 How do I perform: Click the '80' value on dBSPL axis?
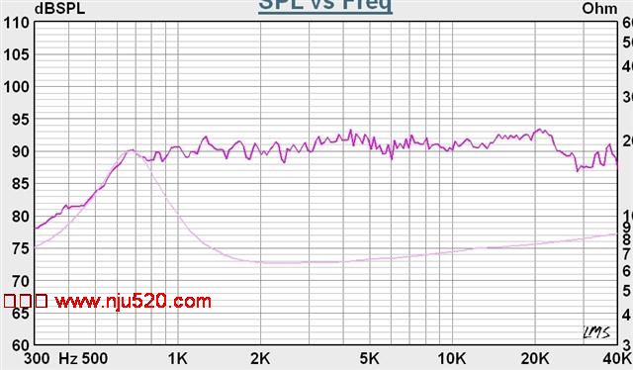click(x=21, y=217)
